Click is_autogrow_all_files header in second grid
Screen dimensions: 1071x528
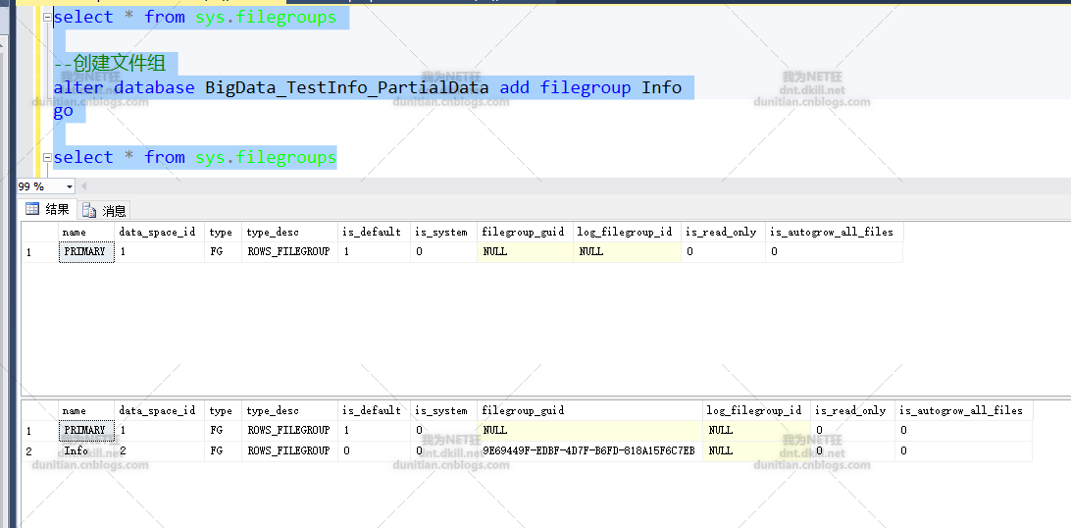click(964, 410)
